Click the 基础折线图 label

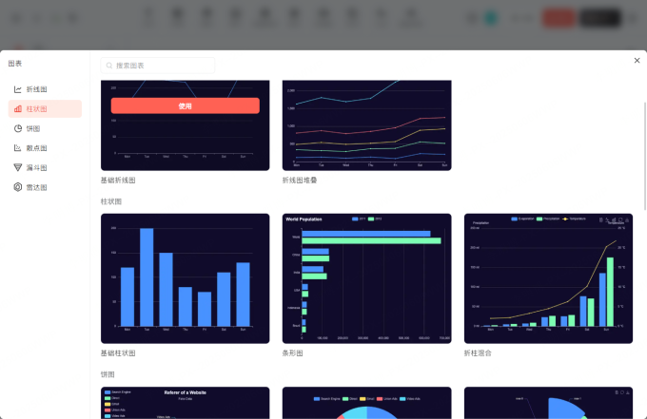click(118, 181)
